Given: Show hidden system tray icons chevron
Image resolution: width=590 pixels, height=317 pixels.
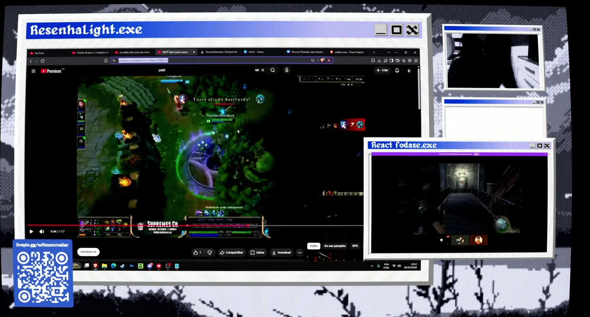Looking at the screenshot, I should 371,266.
